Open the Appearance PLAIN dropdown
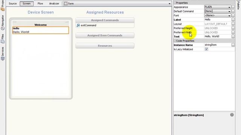The image size is (241, 135). [218, 7]
